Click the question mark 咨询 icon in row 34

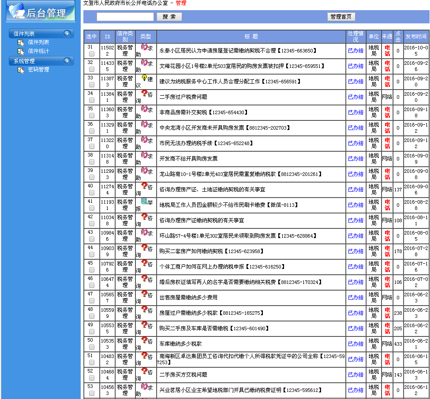point(144,93)
